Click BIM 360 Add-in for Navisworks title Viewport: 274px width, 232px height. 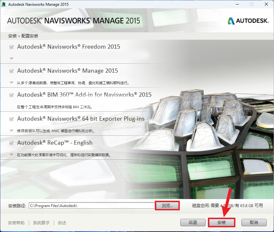[x=84, y=95]
